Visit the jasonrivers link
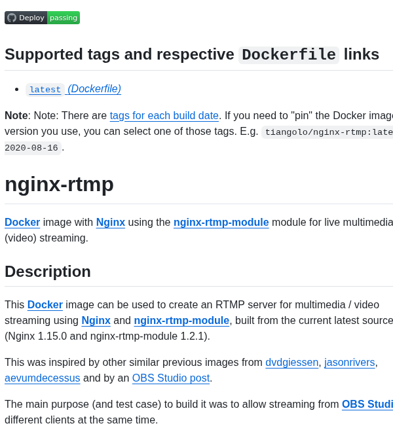Screen dimensions: 393x432 click(349, 363)
